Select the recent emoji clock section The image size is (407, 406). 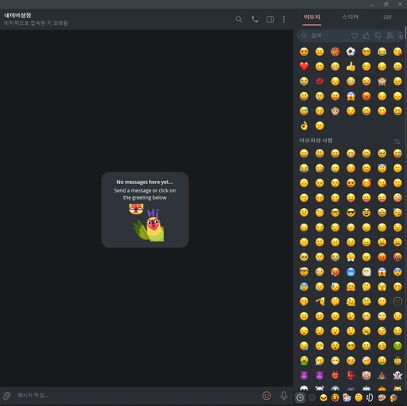coord(300,397)
